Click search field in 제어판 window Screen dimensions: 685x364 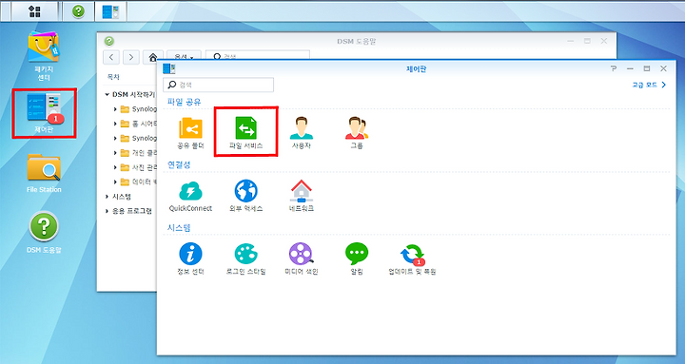click(219, 85)
